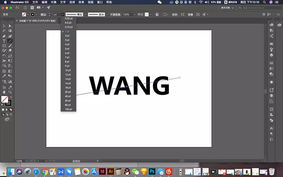
Task: Select the Scale tool
Action: [10, 56]
